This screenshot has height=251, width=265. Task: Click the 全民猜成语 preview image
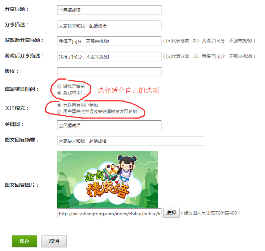click(x=107, y=179)
